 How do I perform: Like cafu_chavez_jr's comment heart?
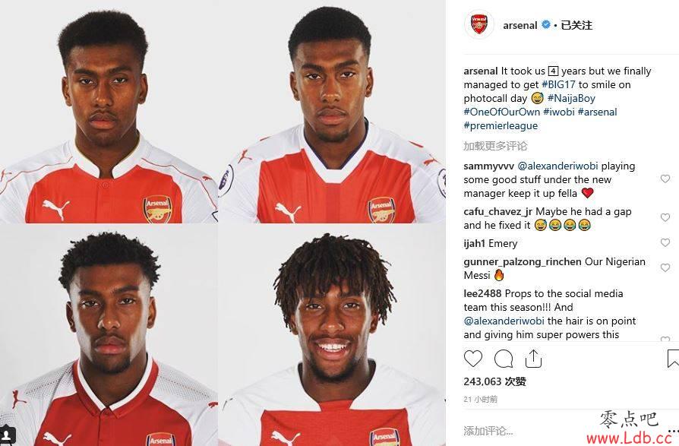tap(665, 217)
